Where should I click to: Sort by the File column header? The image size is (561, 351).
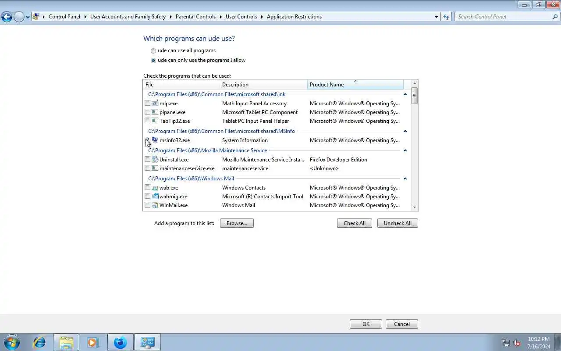[x=181, y=85]
